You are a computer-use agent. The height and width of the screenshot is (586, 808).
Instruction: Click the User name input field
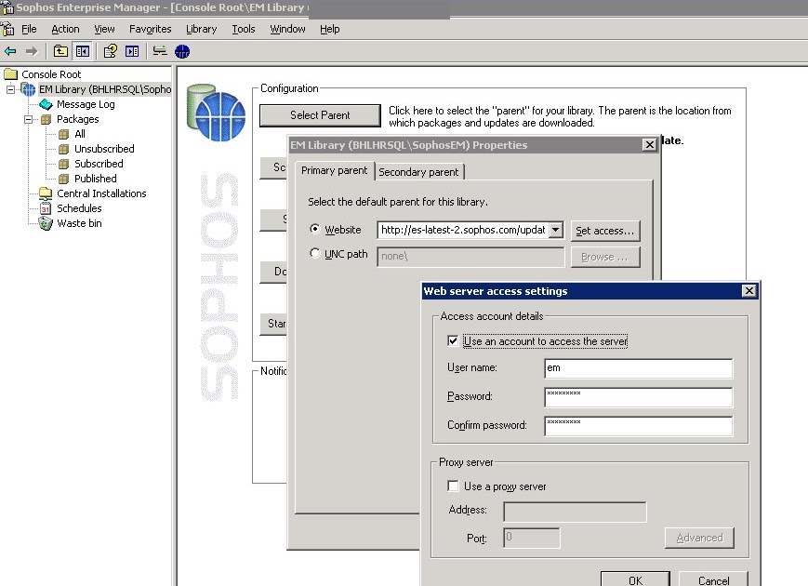pos(638,368)
